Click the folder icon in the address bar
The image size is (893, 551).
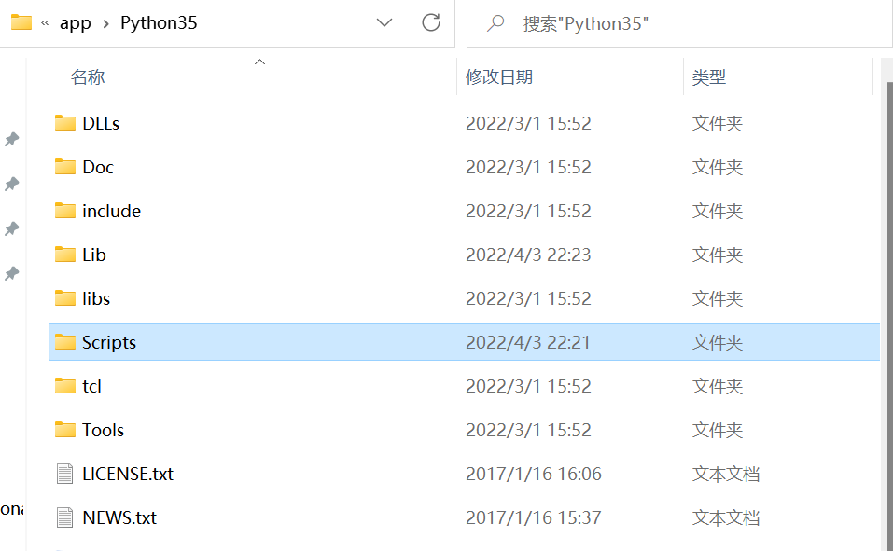pyautogui.click(x=21, y=22)
